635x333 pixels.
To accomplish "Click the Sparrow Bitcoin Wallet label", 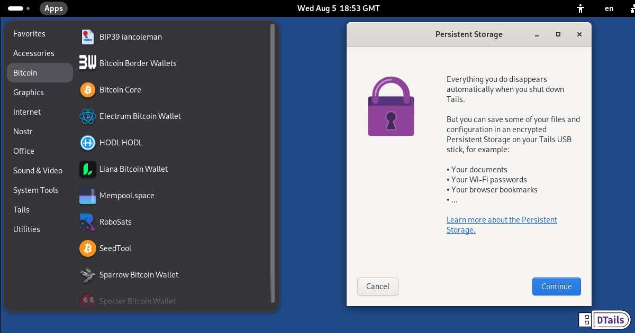I will pos(139,275).
